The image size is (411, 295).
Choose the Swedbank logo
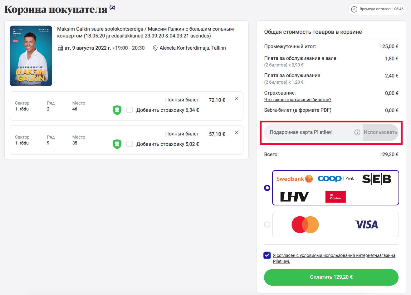294,179
